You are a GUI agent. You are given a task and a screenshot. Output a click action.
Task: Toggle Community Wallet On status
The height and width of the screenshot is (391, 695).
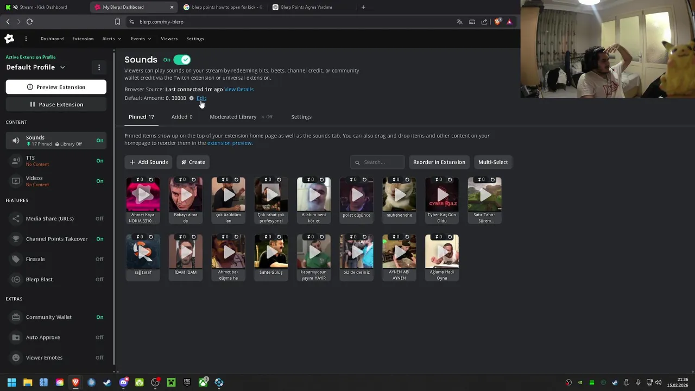(100, 317)
